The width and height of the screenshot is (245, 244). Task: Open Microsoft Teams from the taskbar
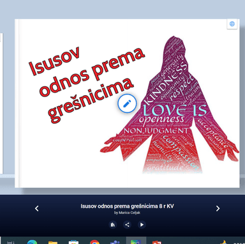pyautogui.click(x=115, y=242)
